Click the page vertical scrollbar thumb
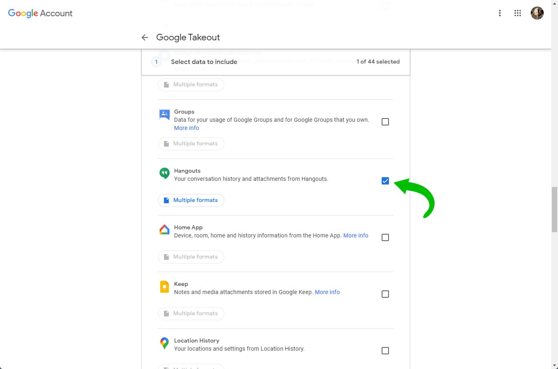This screenshot has width=558, height=369. tap(554, 209)
